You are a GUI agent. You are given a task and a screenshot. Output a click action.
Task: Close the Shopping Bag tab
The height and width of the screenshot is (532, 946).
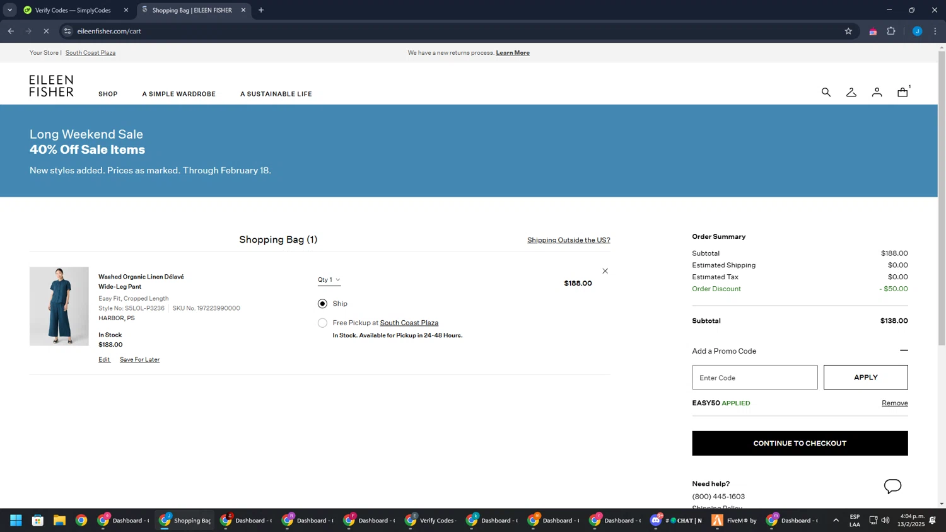coord(243,10)
